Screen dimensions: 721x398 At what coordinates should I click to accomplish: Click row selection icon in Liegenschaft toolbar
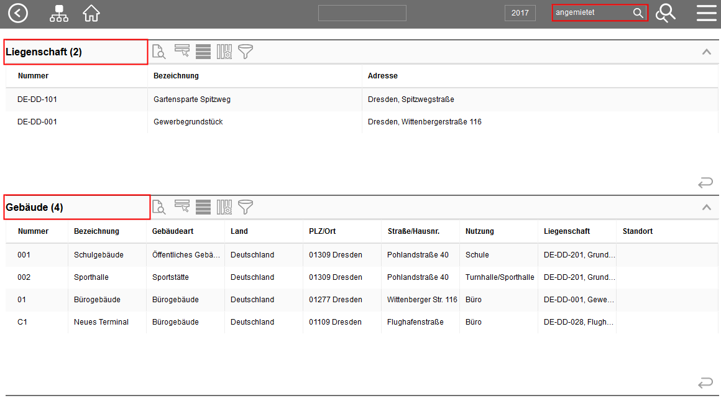coord(181,51)
